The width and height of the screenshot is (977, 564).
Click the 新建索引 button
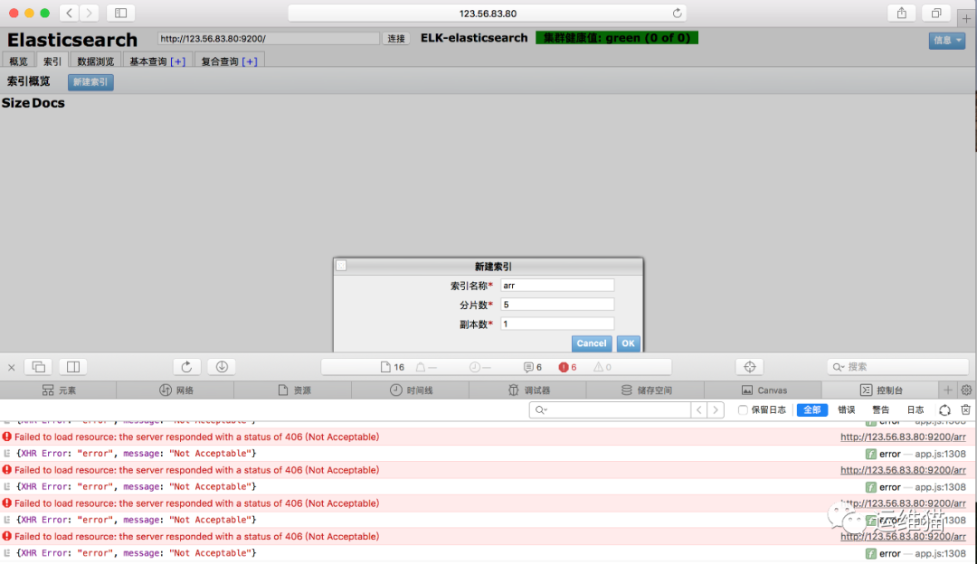[90, 82]
